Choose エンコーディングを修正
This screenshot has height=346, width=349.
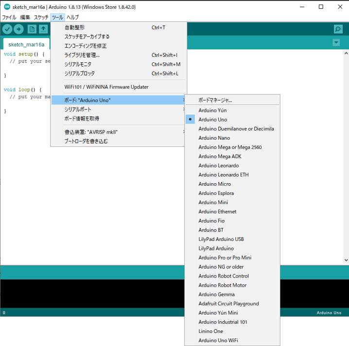coord(119,46)
